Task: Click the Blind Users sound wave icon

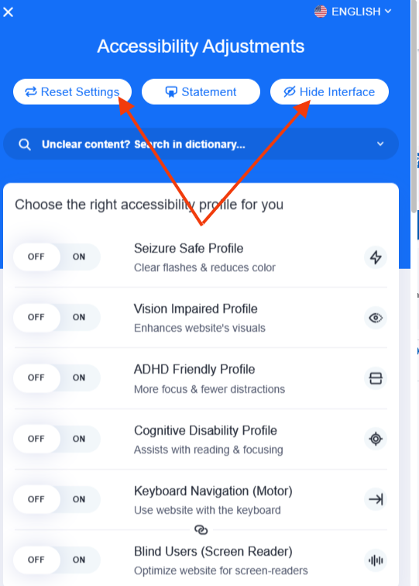Action: pos(376,560)
